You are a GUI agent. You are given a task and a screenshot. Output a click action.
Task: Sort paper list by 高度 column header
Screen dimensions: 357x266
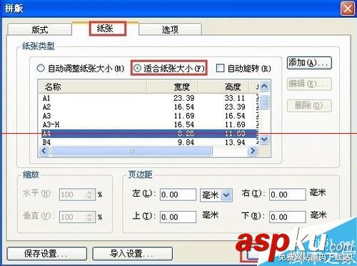click(223, 87)
